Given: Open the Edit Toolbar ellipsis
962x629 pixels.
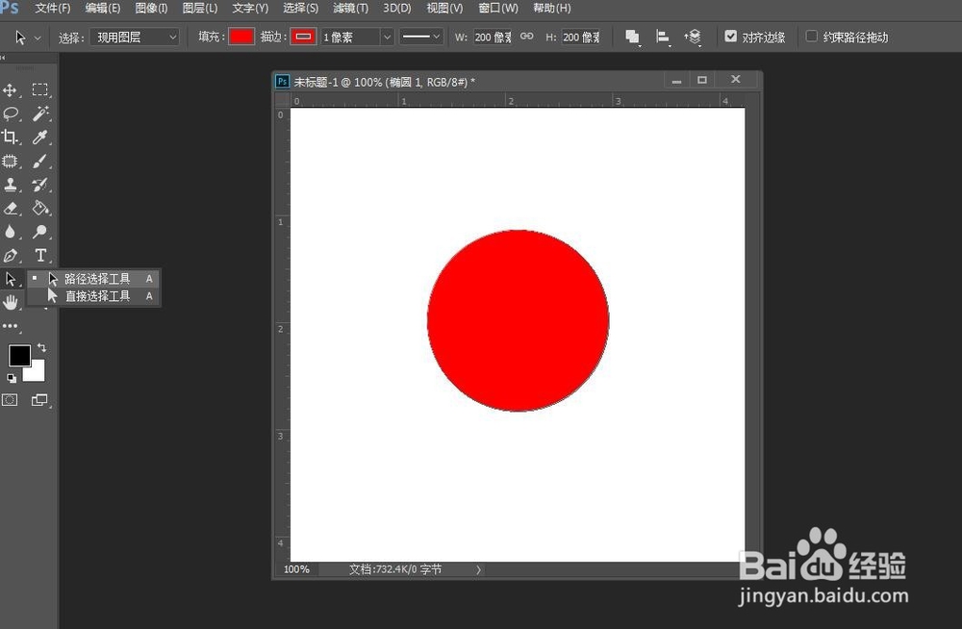Looking at the screenshot, I should pos(10,326).
